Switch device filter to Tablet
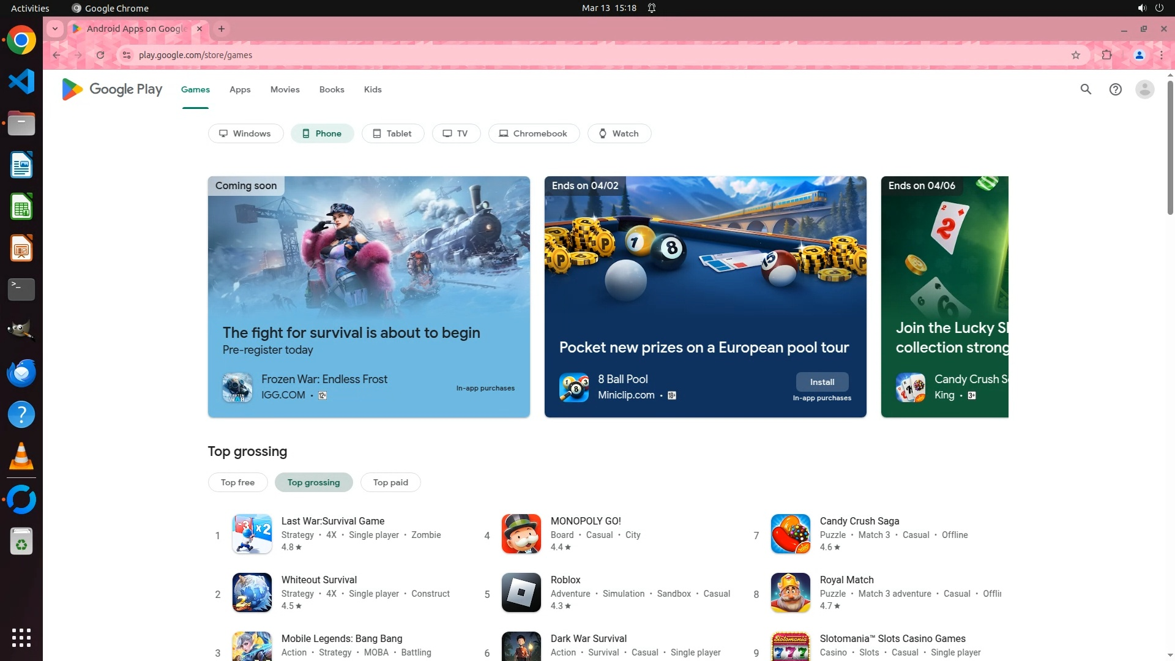1175x661 pixels. pyautogui.click(x=392, y=133)
